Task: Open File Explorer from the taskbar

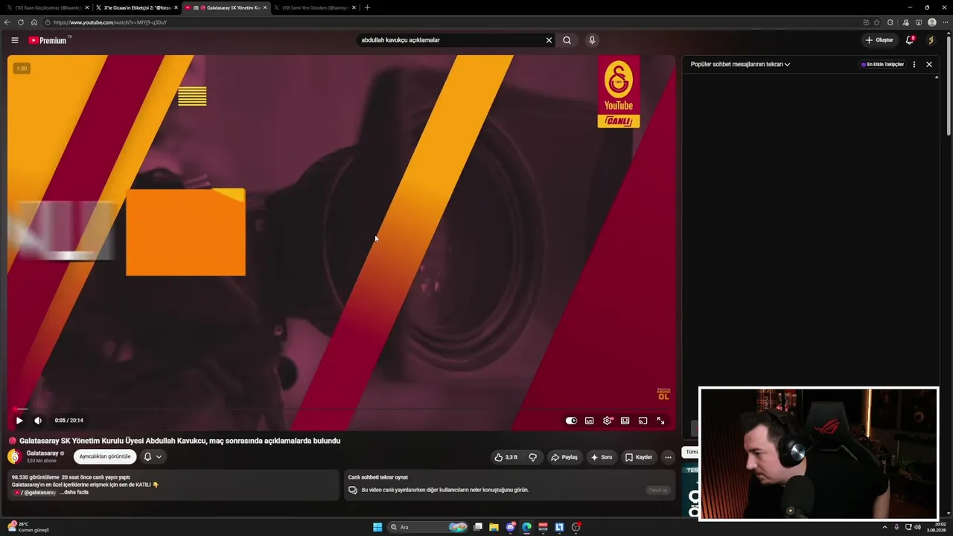Action: pyautogui.click(x=494, y=527)
